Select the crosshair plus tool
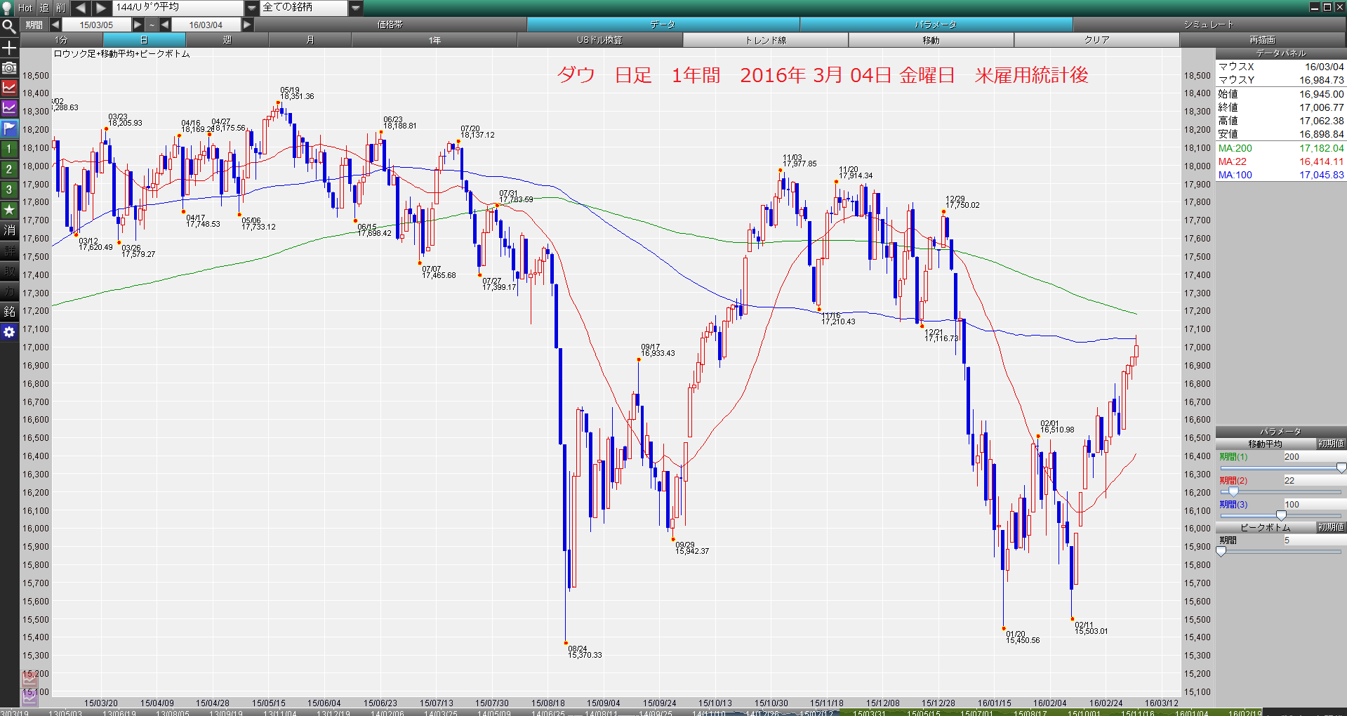The height and width of the screenshot is (716, 1347). pyautogui.click(x=8, y=47)
